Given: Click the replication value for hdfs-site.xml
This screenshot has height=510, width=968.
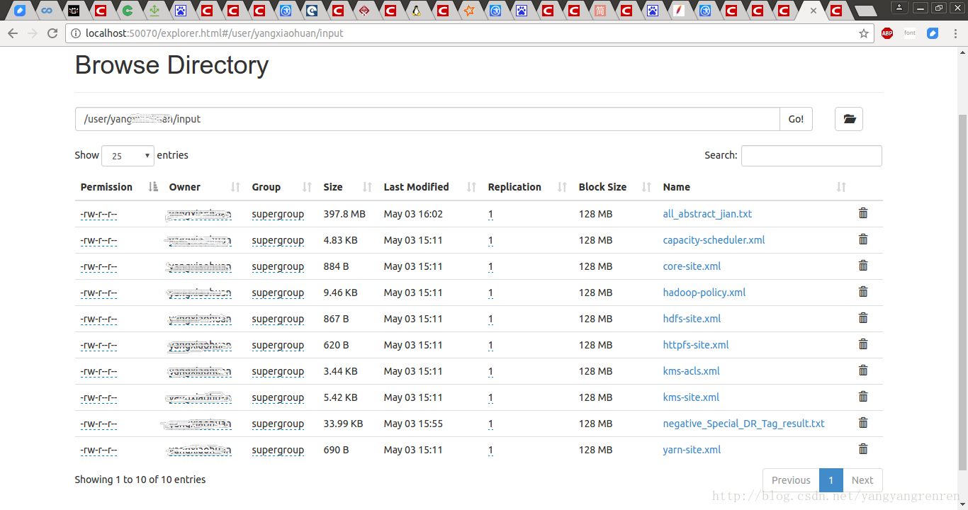Looking at the screenshot, I should pyautogui.click(x=490, y=319).
